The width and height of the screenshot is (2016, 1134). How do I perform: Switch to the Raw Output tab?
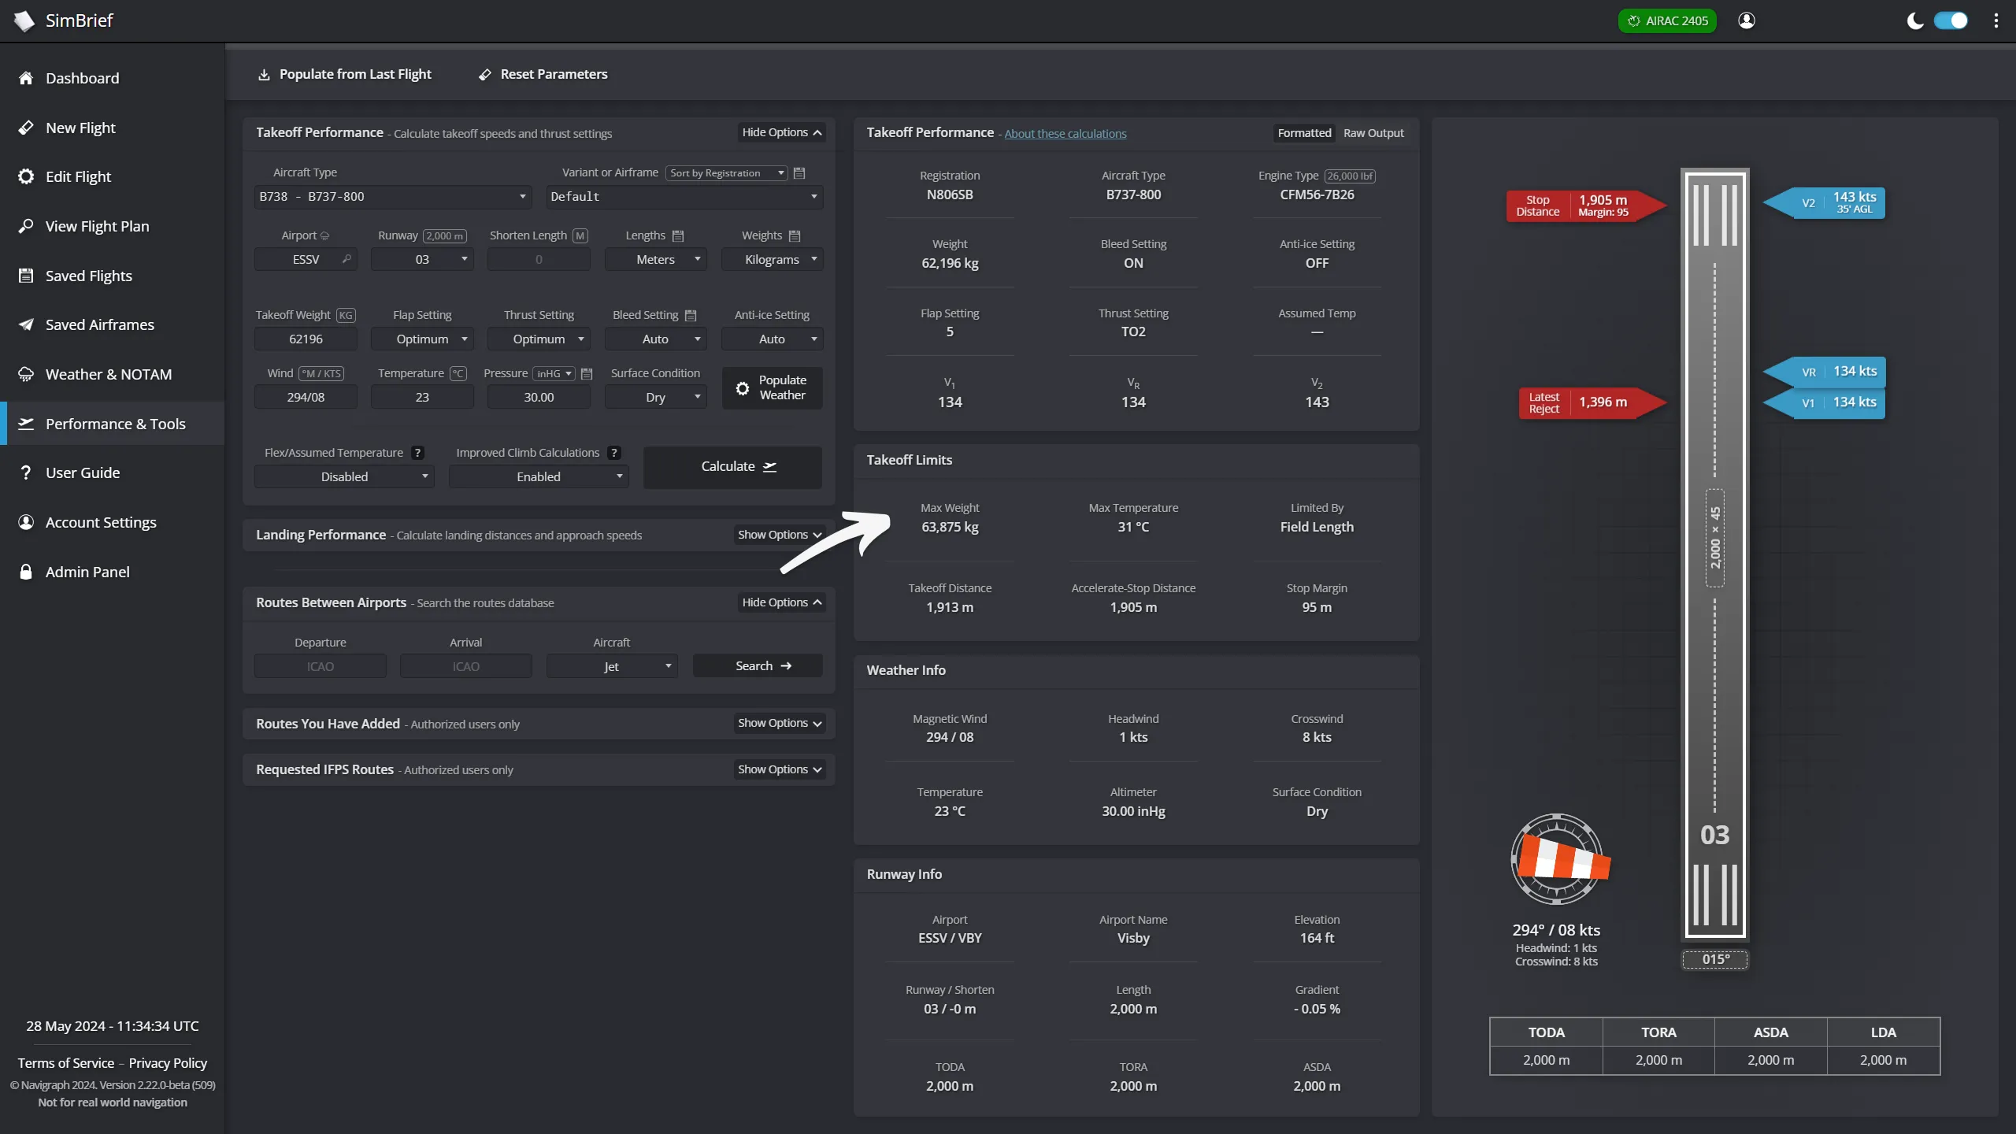1374,132
